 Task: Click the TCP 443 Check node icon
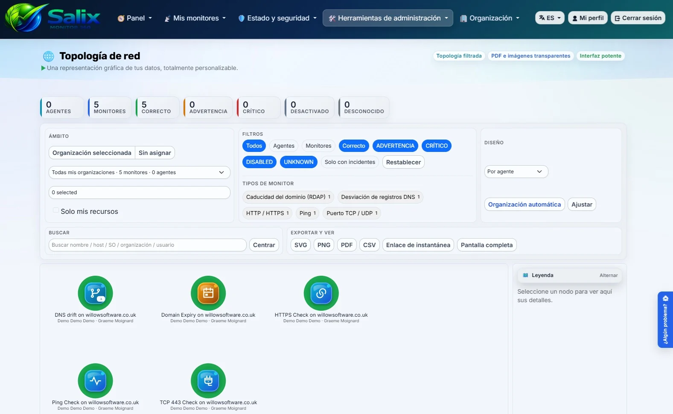[208, 381]
